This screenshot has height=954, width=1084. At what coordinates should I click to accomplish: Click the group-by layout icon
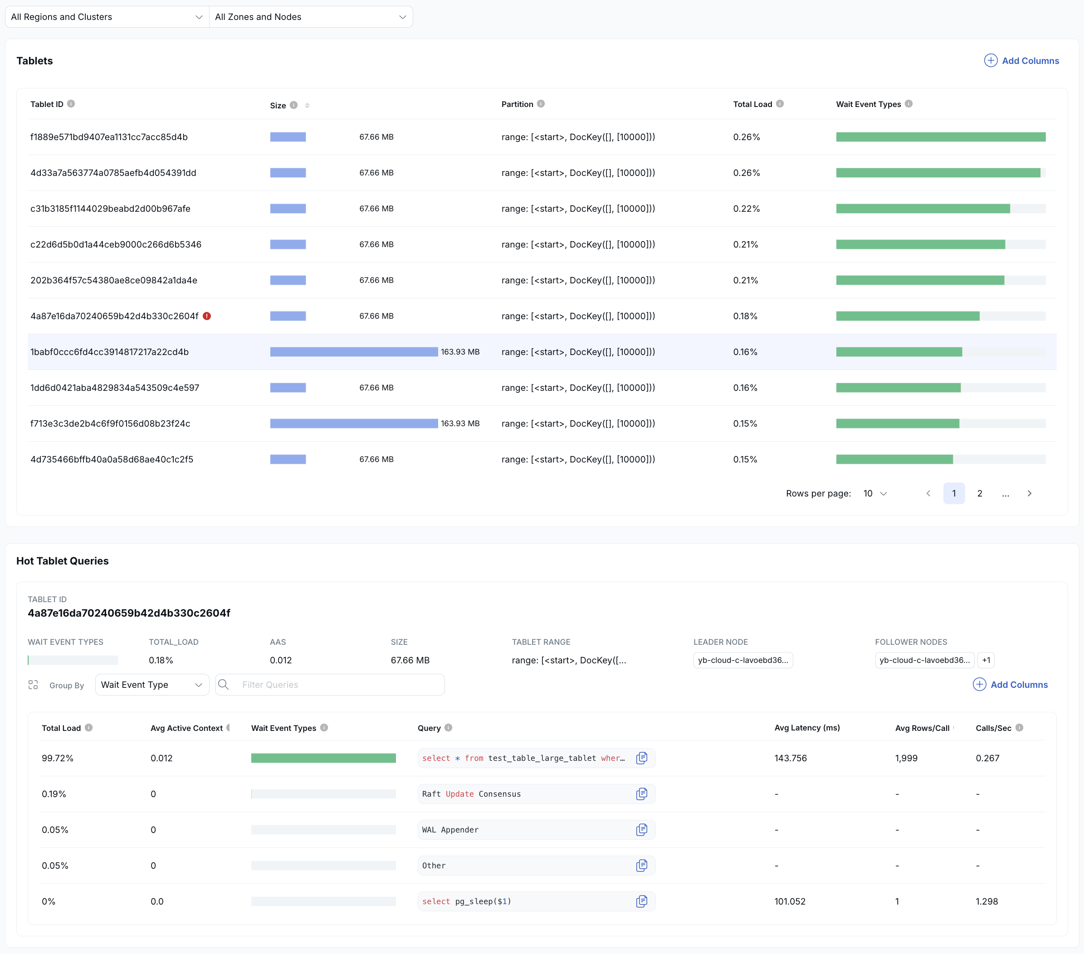33,685
